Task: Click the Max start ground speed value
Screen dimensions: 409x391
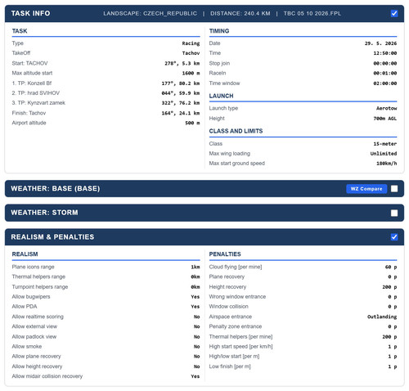Action: click(x=386, y=164)
